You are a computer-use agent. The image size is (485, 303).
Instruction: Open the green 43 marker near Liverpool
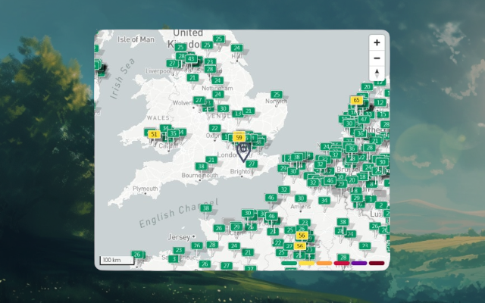(191, 59)
